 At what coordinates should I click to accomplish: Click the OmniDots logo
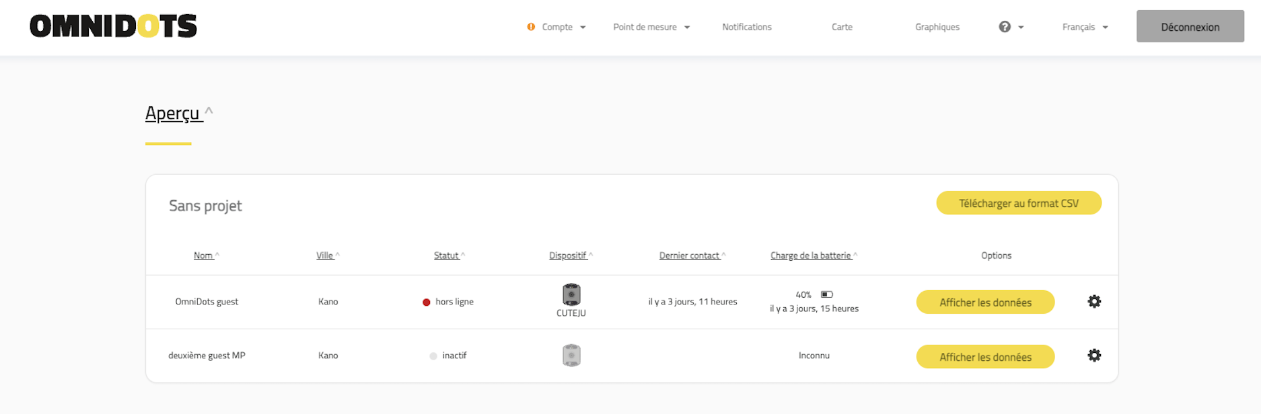113,26
